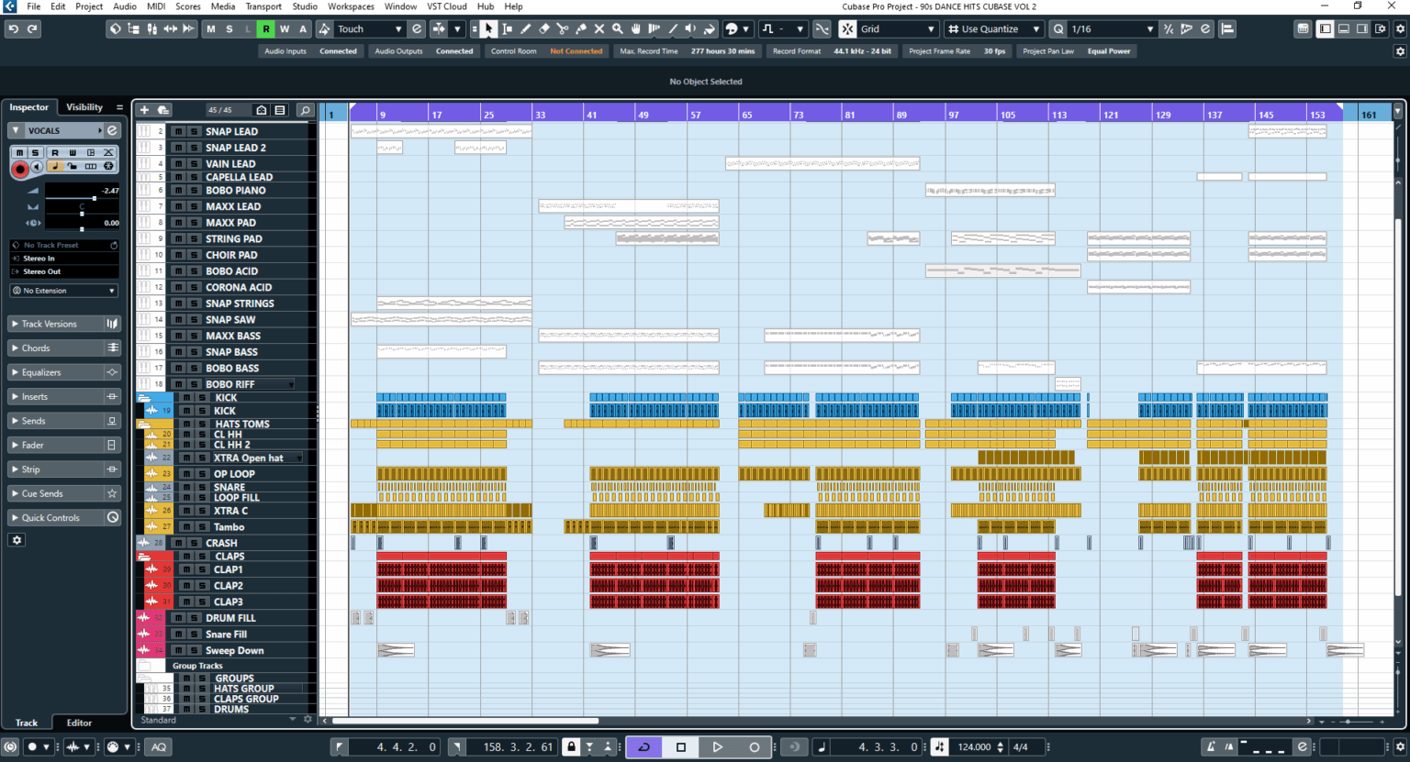Select the Mute tool speaker icon
1410x762 pixels.
(599, 28)
